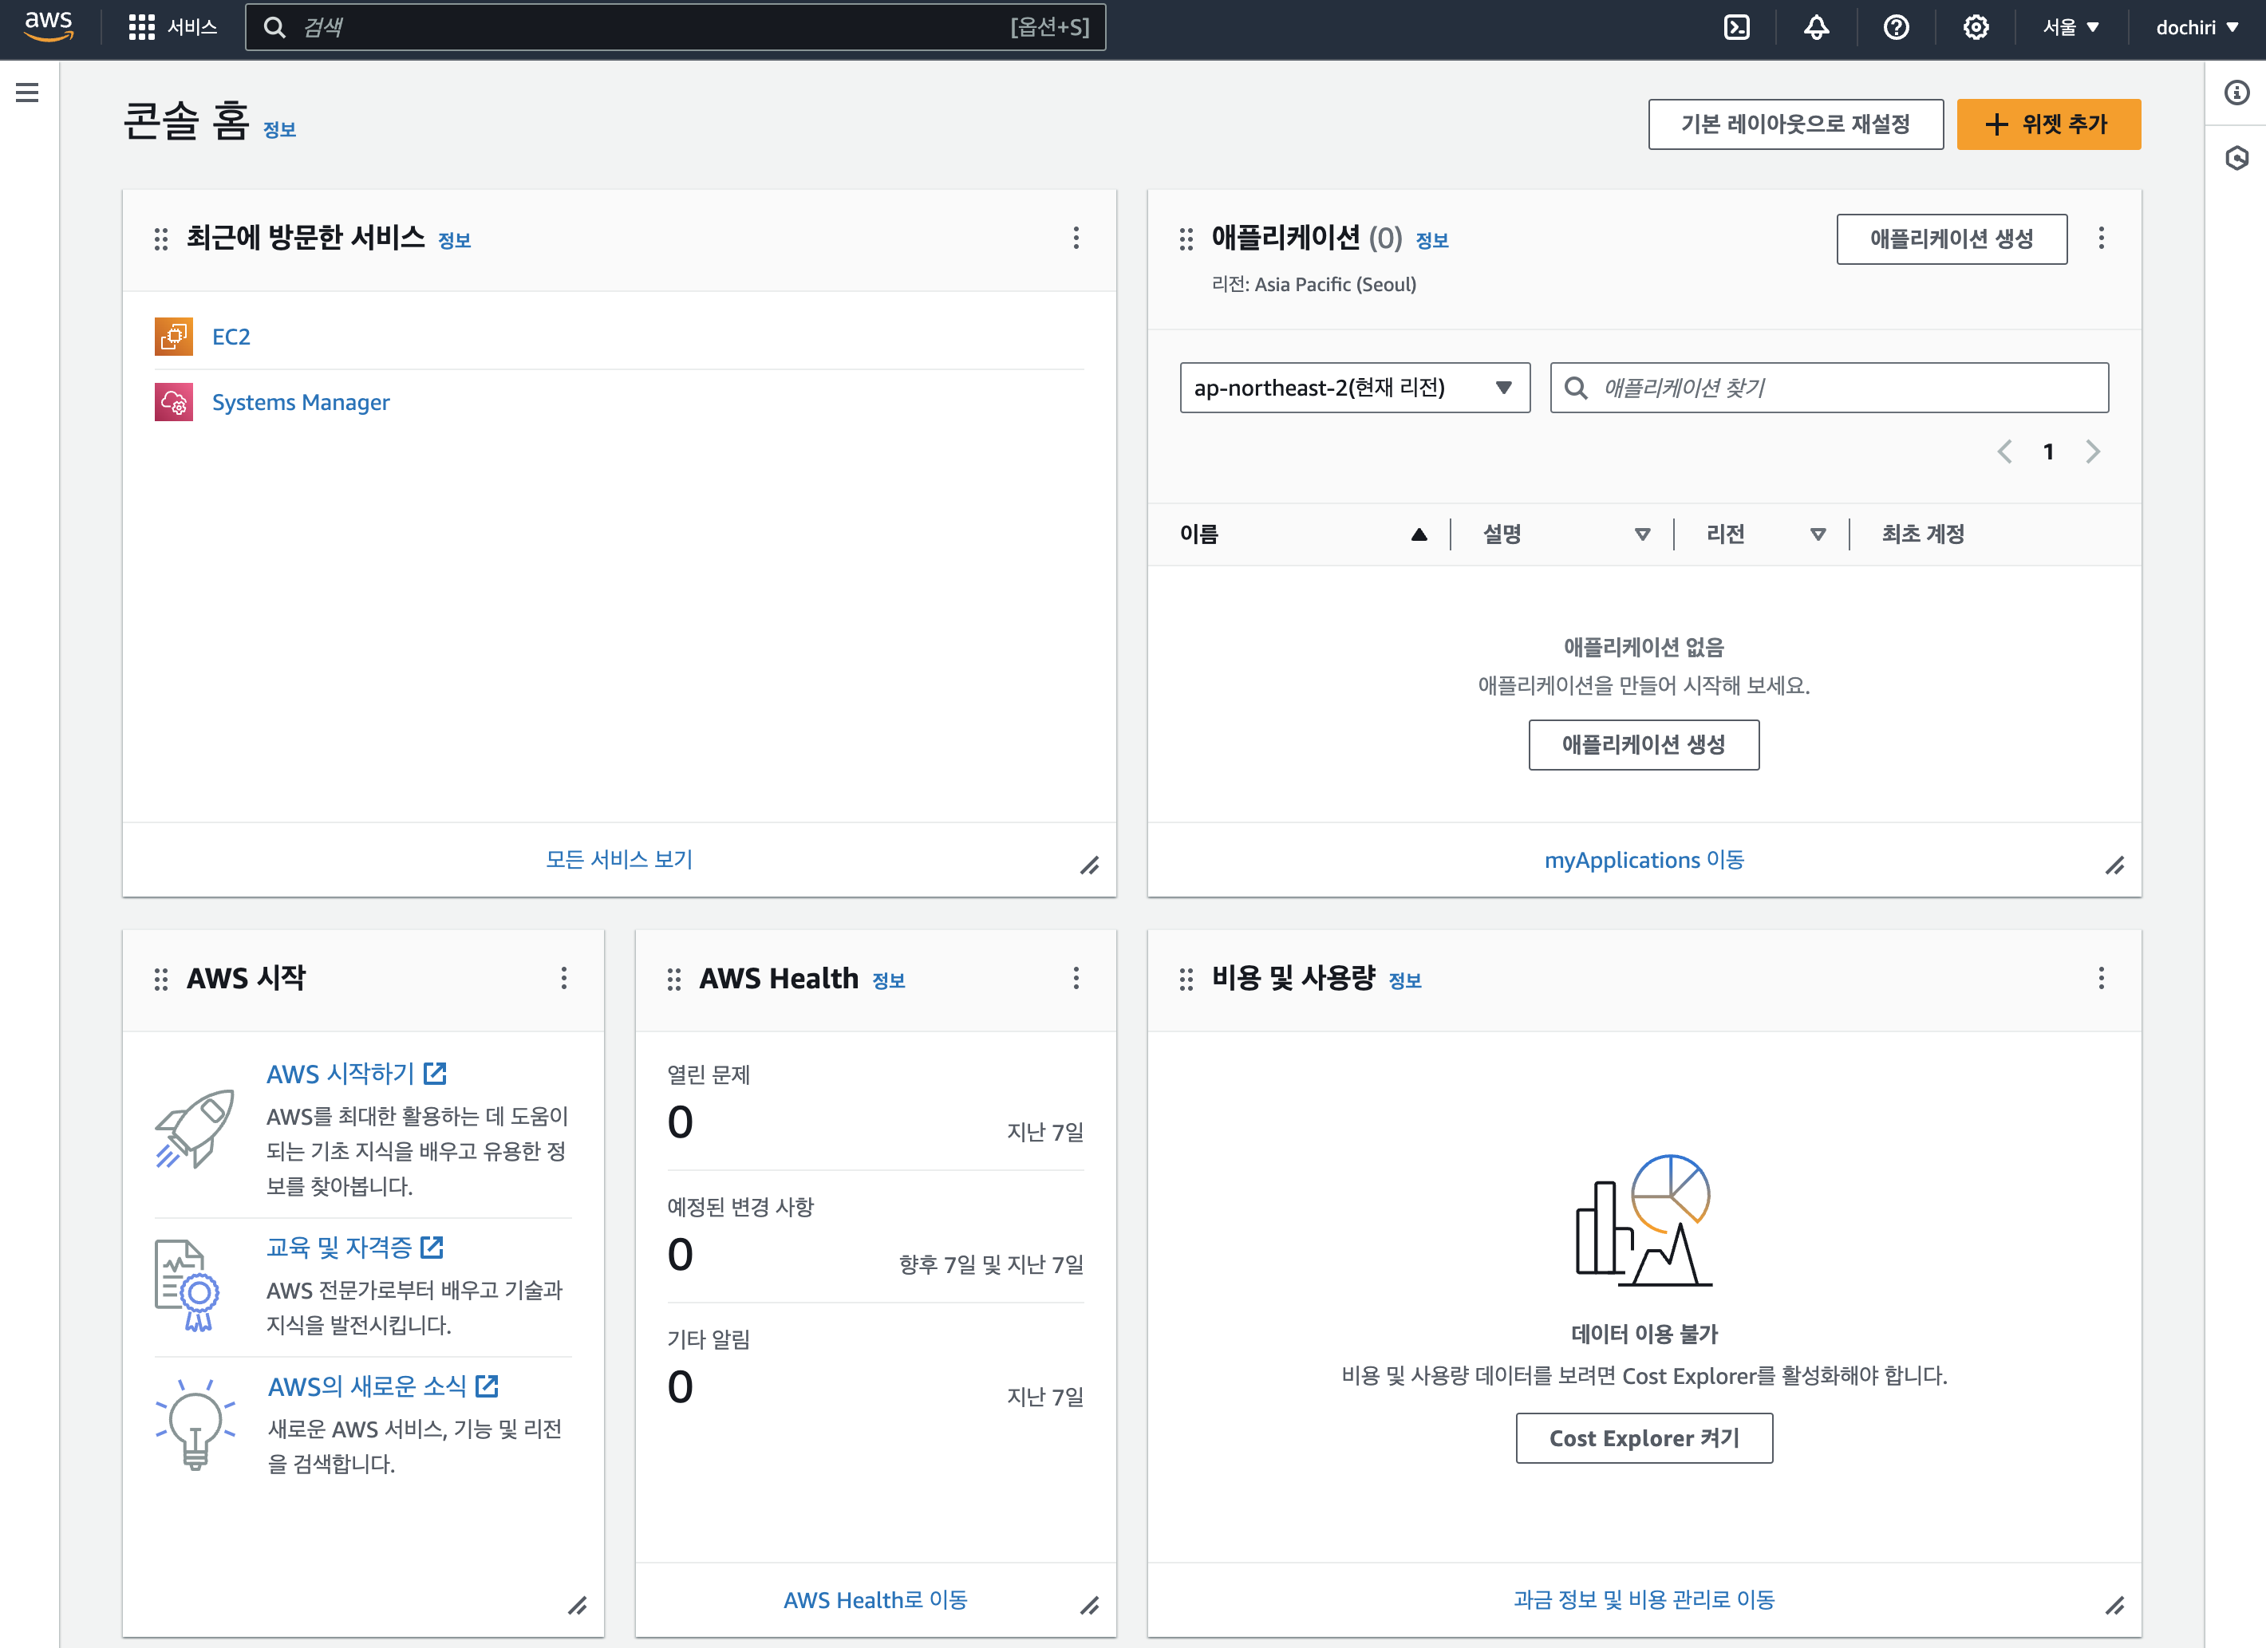The height and width of the screenshot is (1648, 2266).
Task: Open the notifications bell icon
Action: coord(1817,27)
